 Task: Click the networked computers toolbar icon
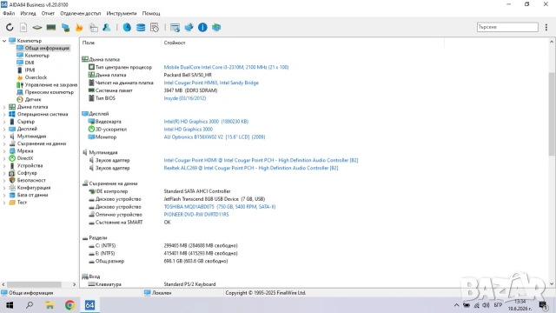point(65,27)
